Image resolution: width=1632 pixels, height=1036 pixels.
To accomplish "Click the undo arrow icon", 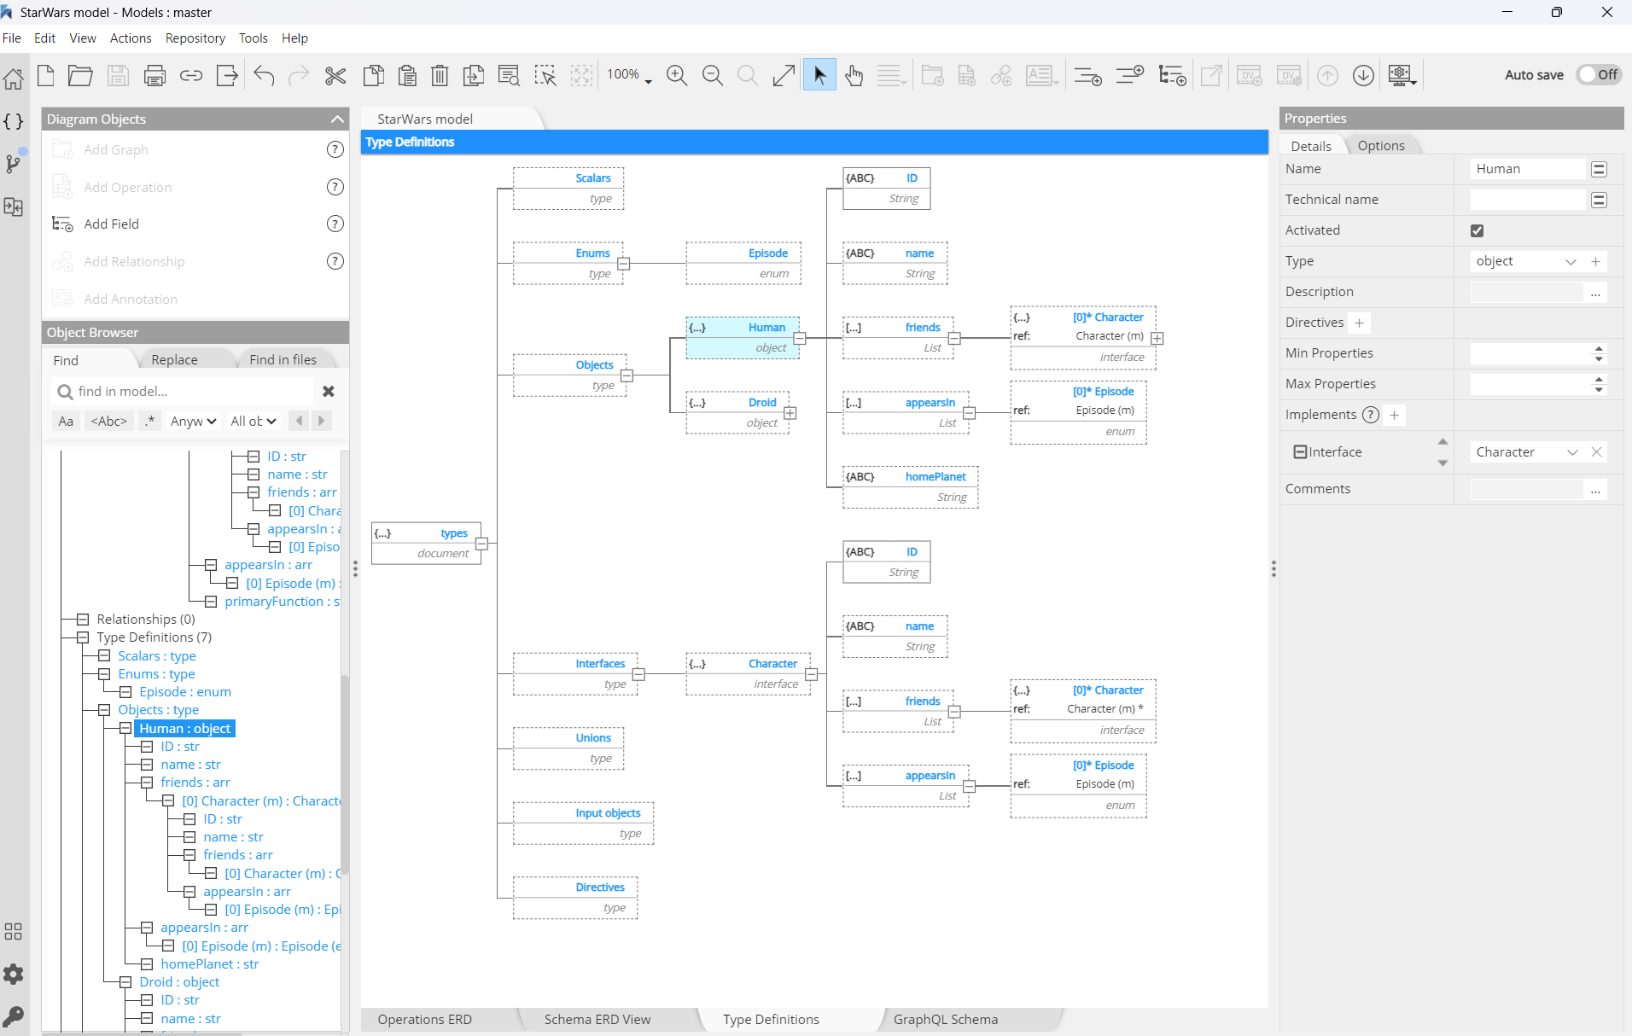I will tap(264, 75).
